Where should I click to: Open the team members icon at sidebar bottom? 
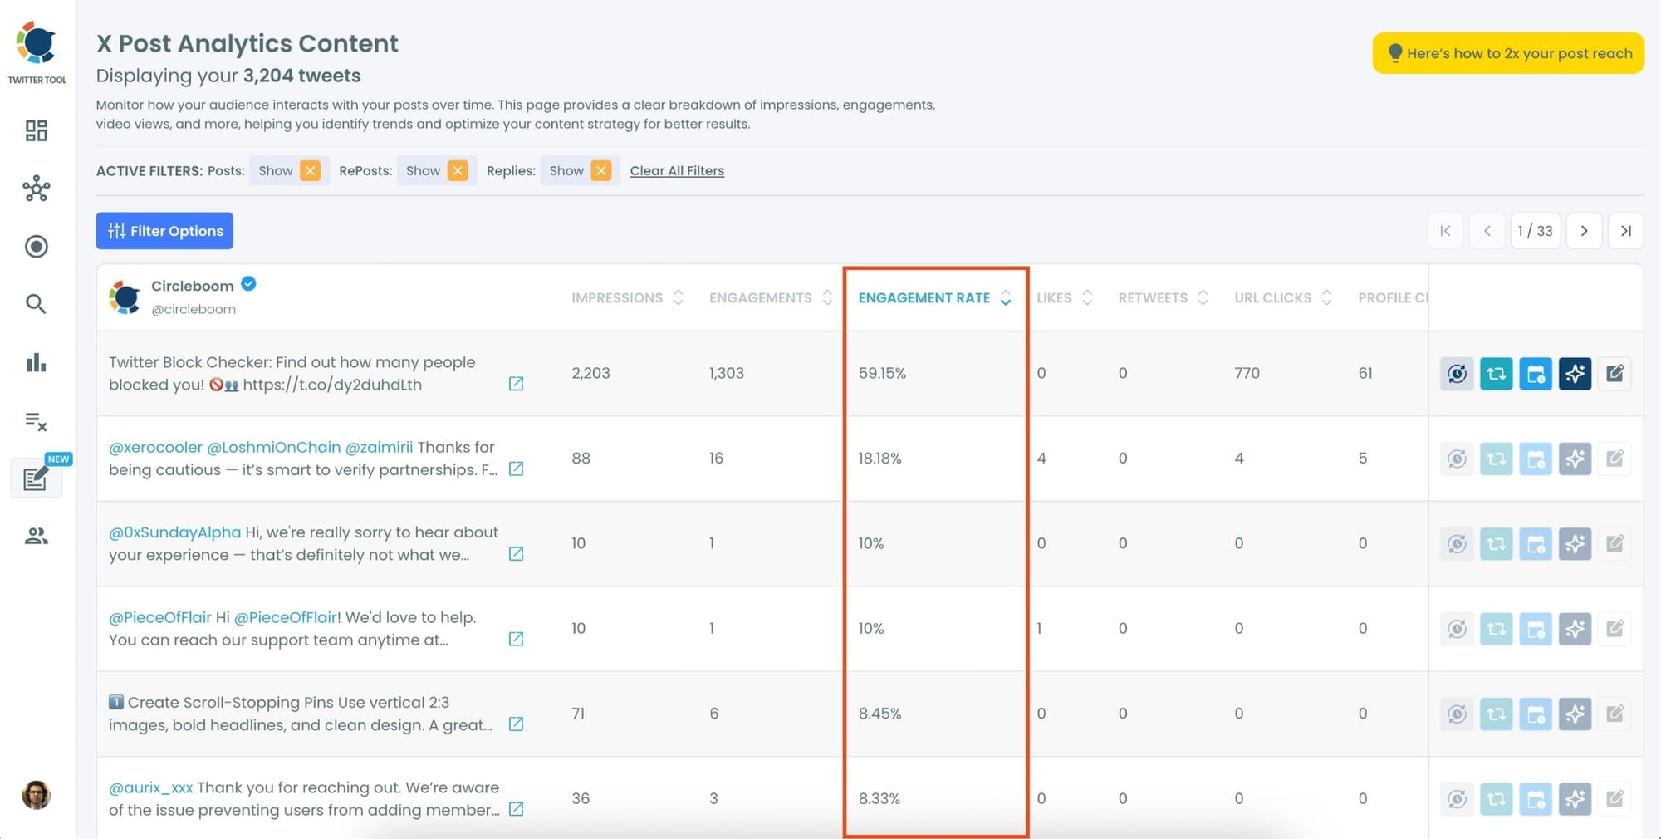36,536
